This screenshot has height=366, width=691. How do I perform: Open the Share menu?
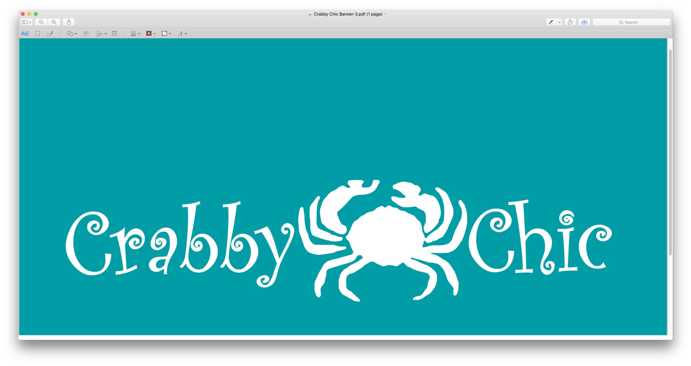click(69, 22)
